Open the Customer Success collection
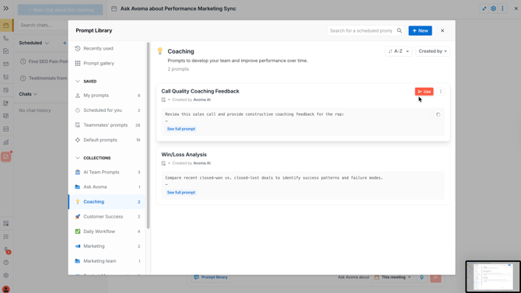Screen dimensions: 521x293 coord(107,217)
